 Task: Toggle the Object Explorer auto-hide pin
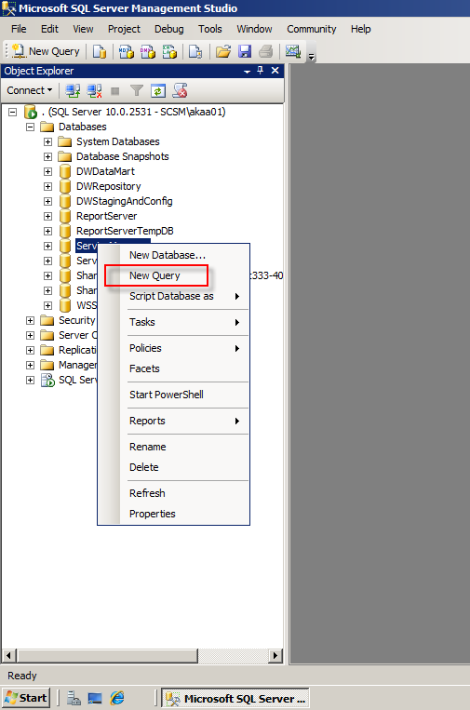pyautogui.click(x=261, y=70)
